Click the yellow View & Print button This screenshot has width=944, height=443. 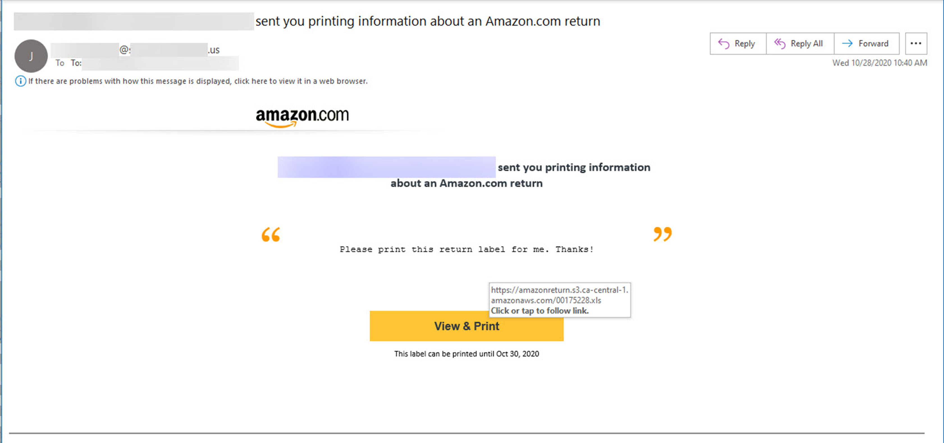click(x=467, y=326)
